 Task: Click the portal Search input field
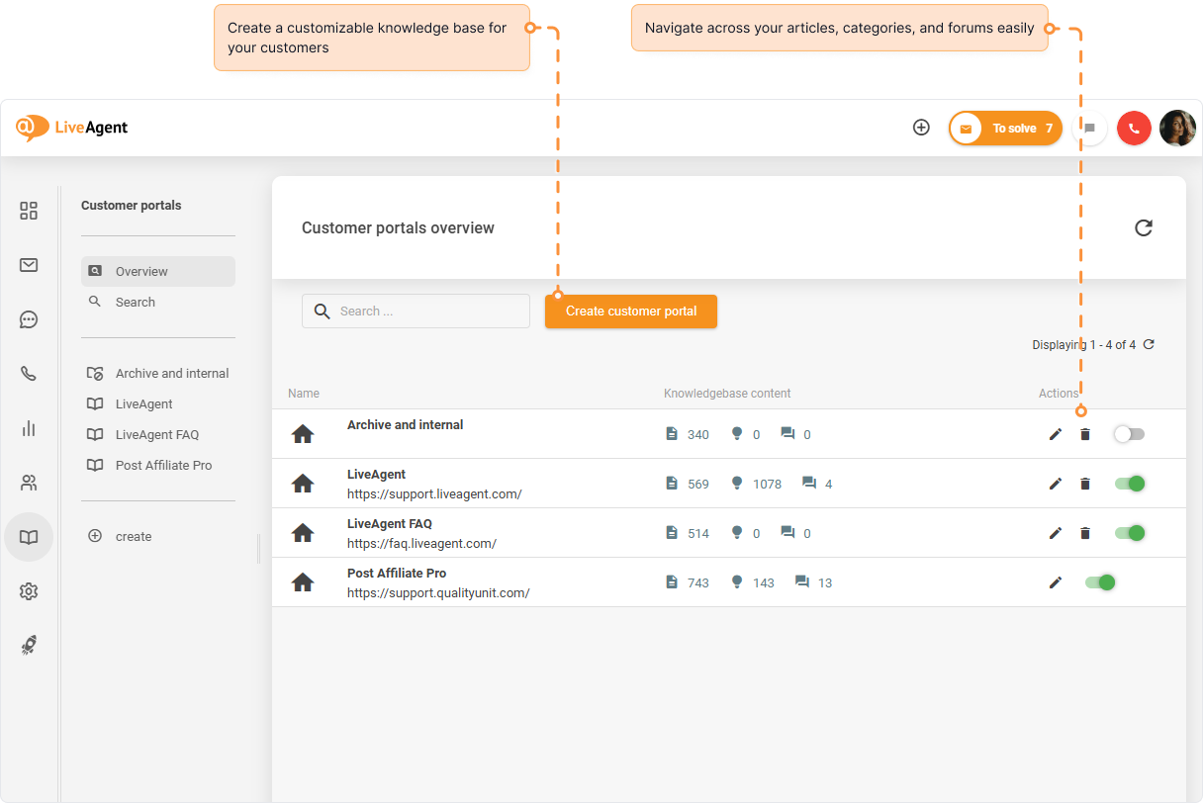coord(425,311)
